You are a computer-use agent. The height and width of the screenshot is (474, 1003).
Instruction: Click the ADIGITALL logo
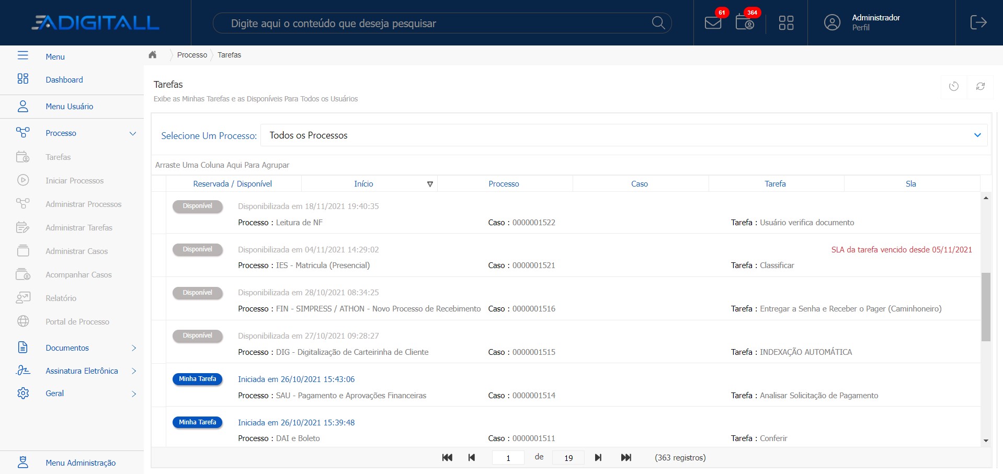(x=95, y=22)
